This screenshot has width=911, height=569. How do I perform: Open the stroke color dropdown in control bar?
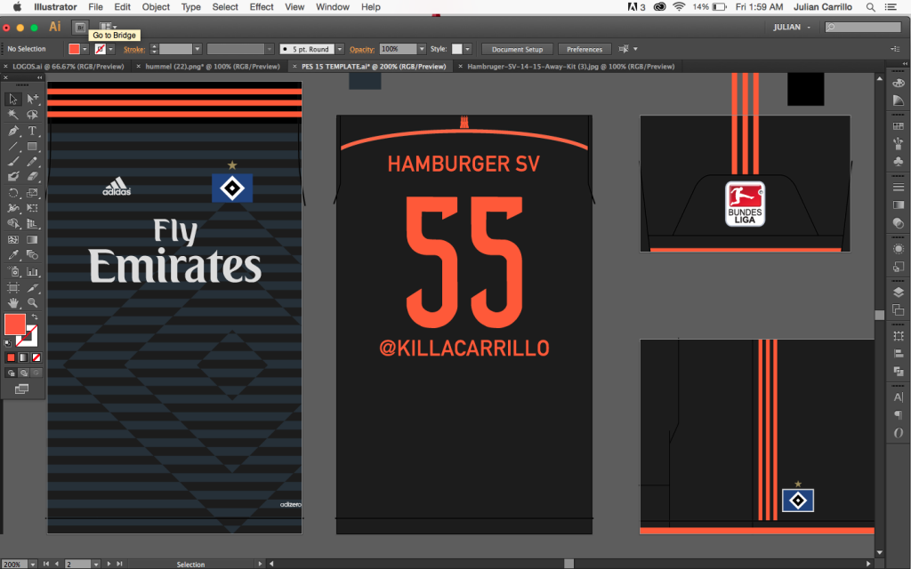click(110, 50)
